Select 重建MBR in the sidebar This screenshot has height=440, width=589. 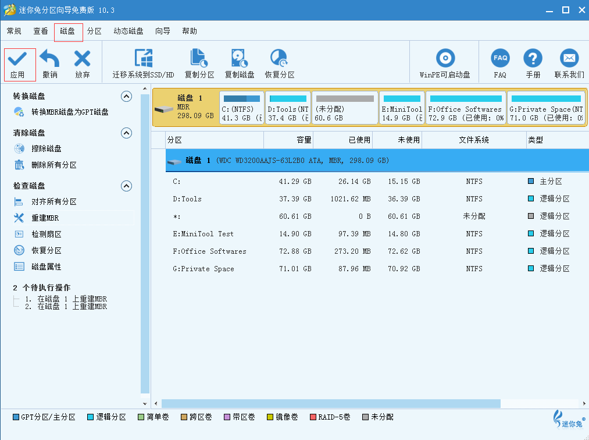pos(45,218)
